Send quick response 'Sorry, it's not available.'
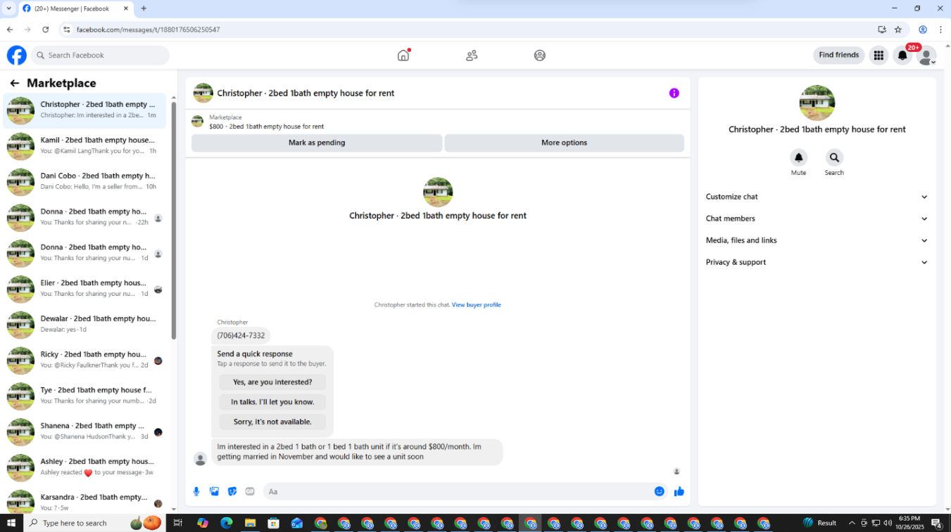This screenshot has width=951, height=532. click(x=272, y=422)
